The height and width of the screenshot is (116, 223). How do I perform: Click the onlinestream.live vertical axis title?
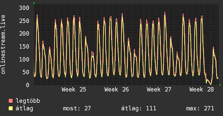point(3,45)
